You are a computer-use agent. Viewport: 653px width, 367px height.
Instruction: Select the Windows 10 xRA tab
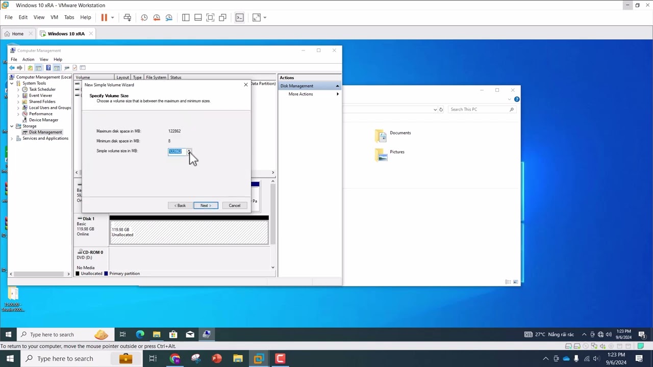pos(66,34)
